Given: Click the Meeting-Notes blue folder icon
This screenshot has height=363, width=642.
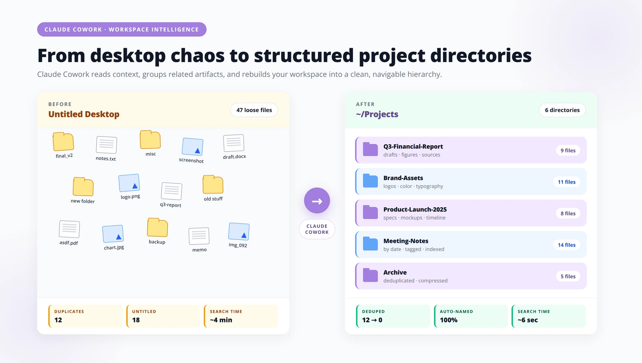Looking at the screenshot, I should [370, 244].
